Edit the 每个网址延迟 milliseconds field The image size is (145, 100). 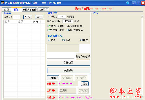point(68,21)
